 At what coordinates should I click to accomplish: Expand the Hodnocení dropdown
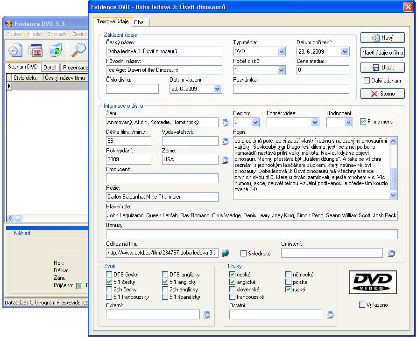(348, 123)
